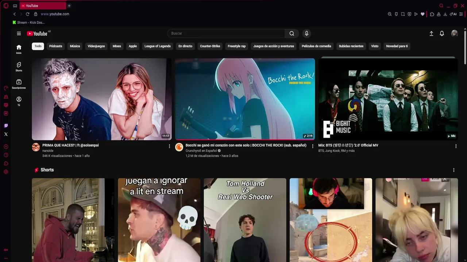The height and width of the screenshot is (262, 467).
Task: Switch to the YouTube browser tab
Action: [43, 6]
